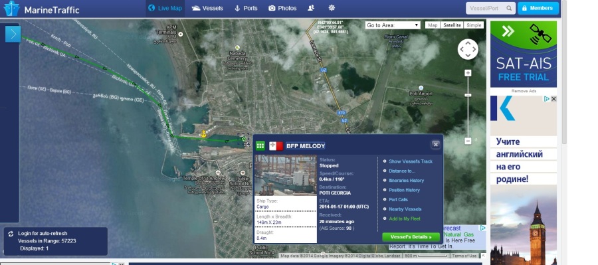This screenshot has height=265, width=598.
Task: Click the green fleet grid icon
Action: click(260, 145)
